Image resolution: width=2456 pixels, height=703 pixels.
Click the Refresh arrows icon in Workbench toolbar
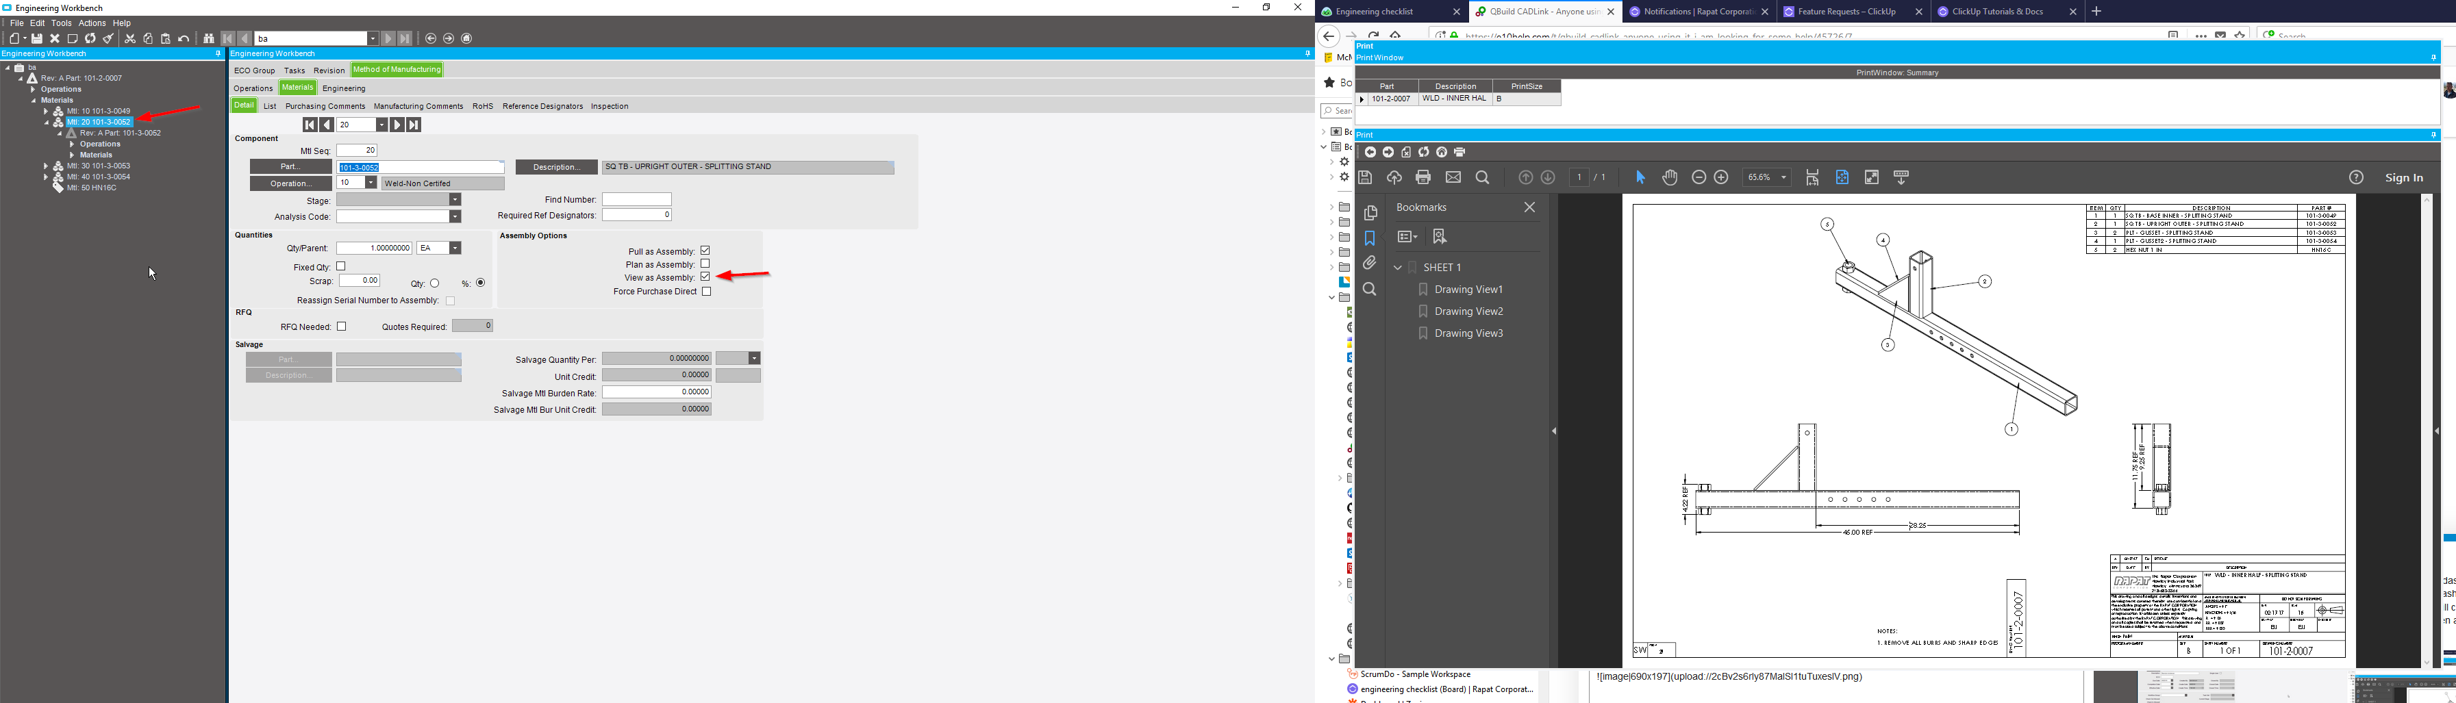(90, 39)
